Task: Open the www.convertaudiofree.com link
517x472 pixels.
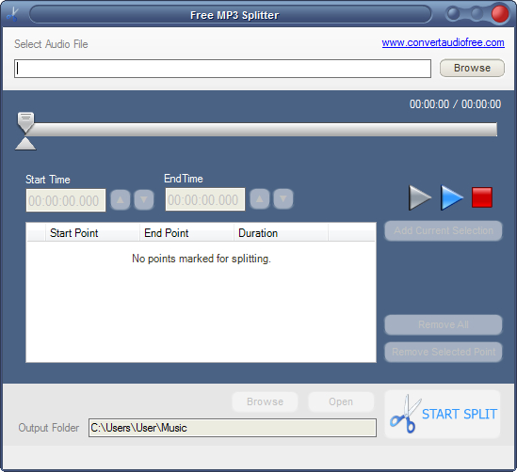Action: (x=443, y=42)
